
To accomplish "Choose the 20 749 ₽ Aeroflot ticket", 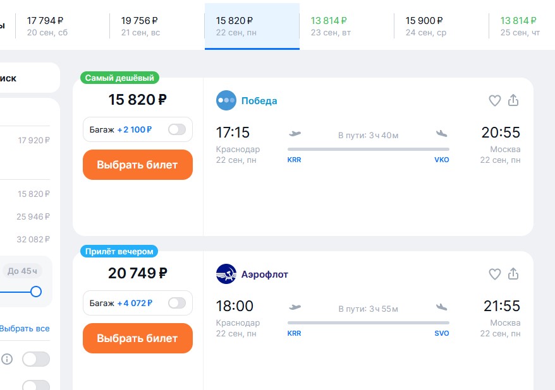I will [x=138, y=338].
